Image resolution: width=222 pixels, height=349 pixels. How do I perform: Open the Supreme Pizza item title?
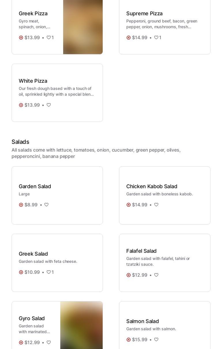[144, 14]
